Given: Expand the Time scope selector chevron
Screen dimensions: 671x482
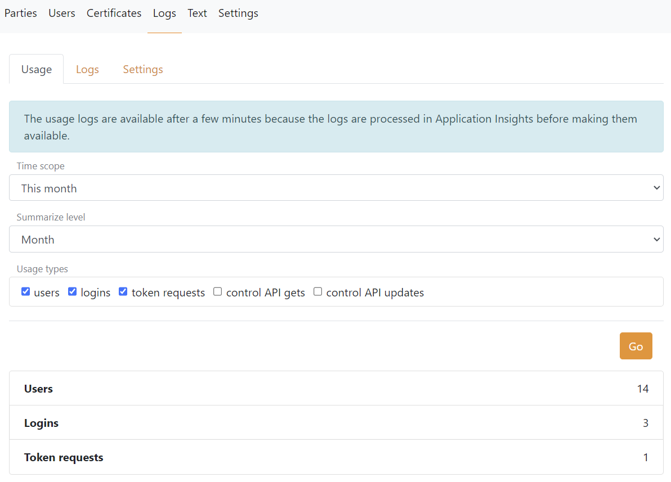Looking at the screenshot, I should 656,187.
